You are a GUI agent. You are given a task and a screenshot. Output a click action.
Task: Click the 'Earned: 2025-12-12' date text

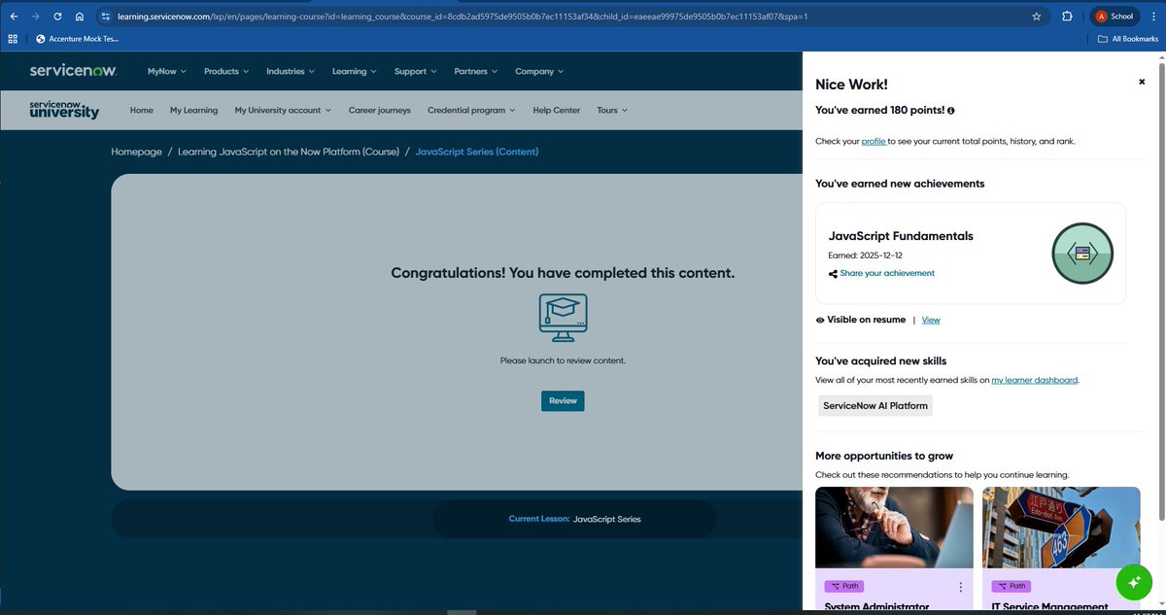coord(864,256)
